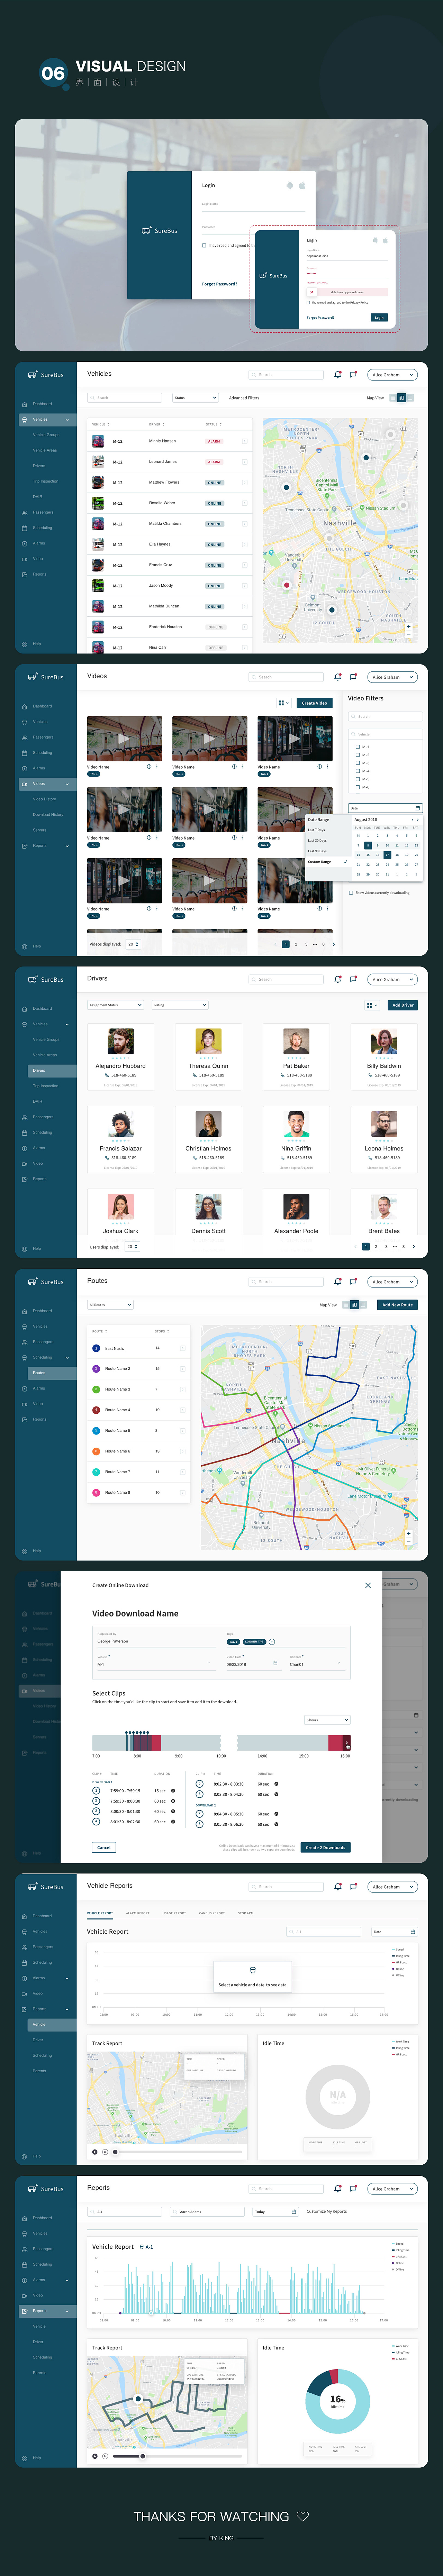The height and width of the screenshot is (2576, 443).
Task: Open date calendar icon in download dialog
Action: pyautogui.click(x=275, y=1663)
